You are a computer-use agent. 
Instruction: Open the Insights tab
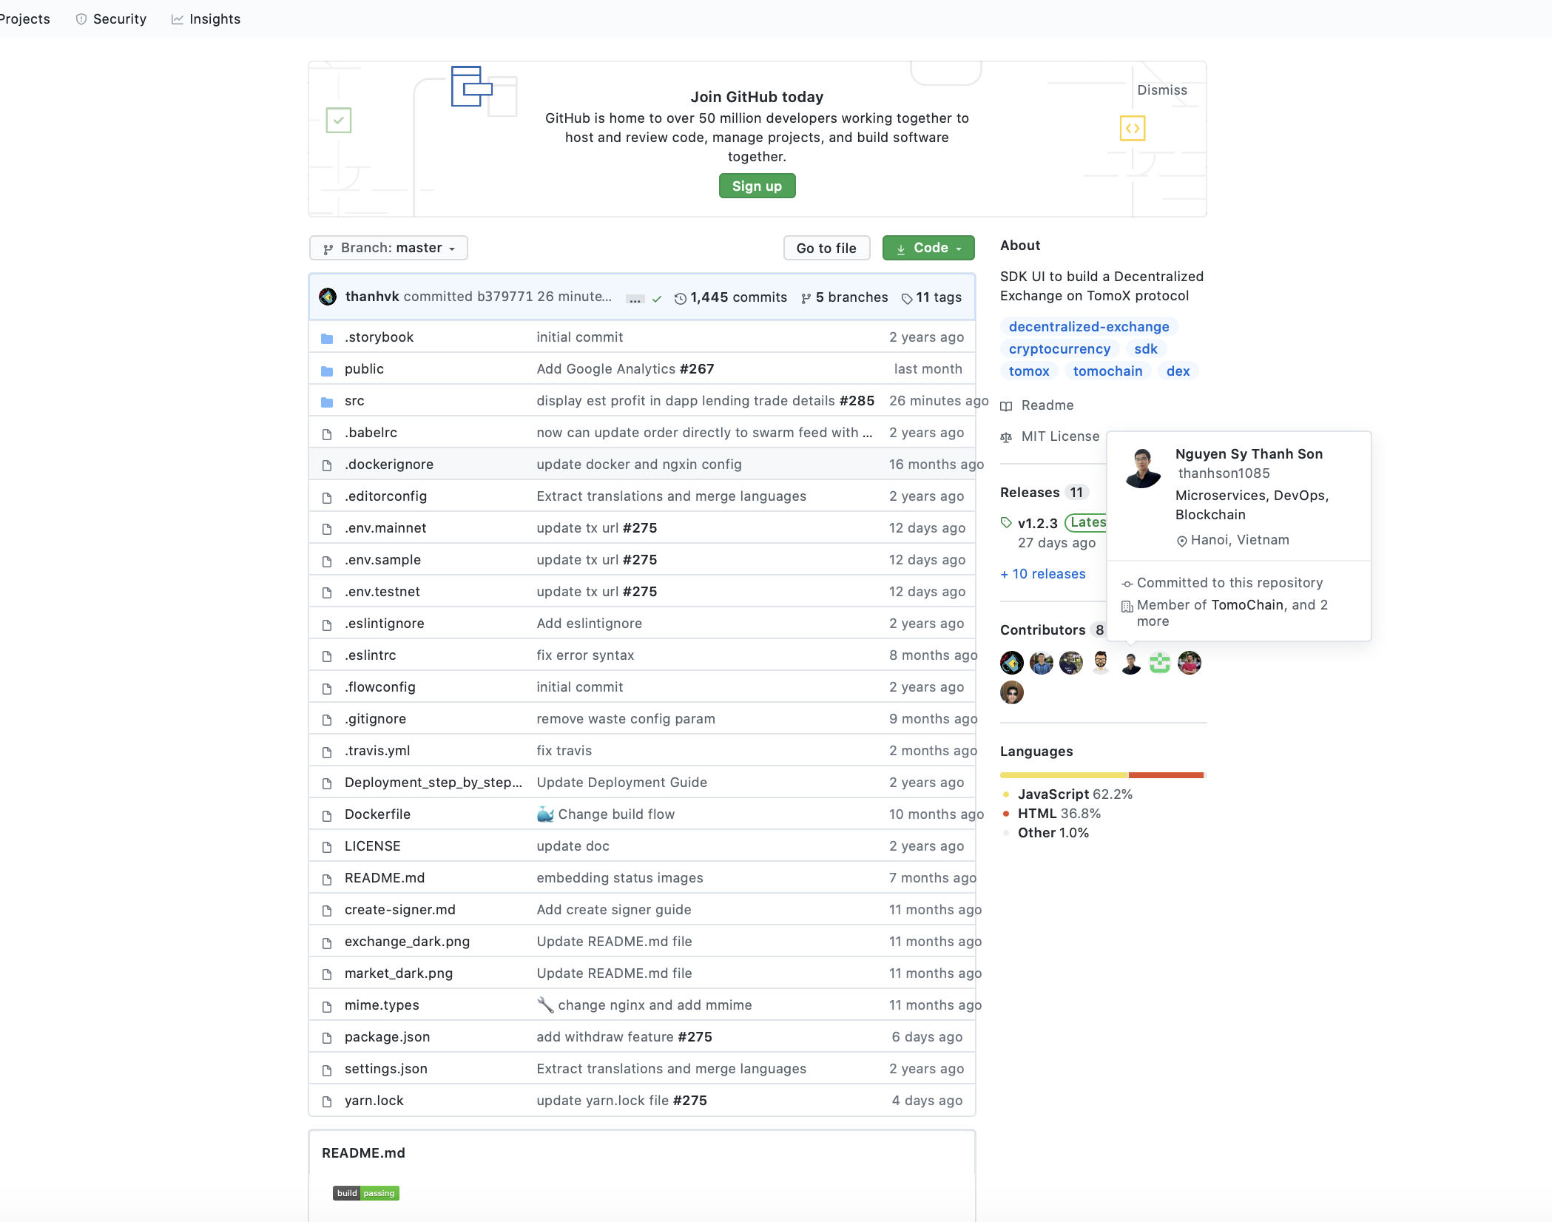(206, 19)
